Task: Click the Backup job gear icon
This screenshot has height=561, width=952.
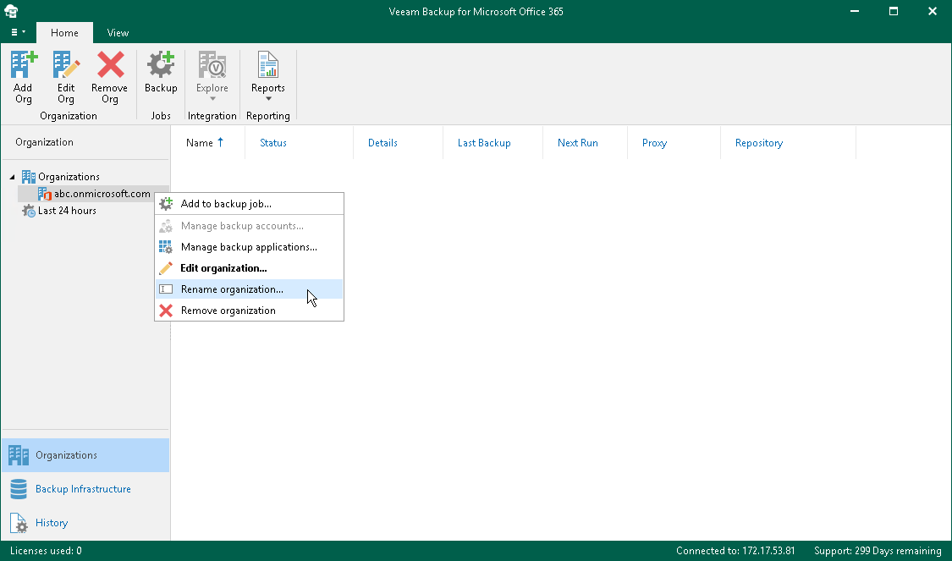Action: point(161,65)
